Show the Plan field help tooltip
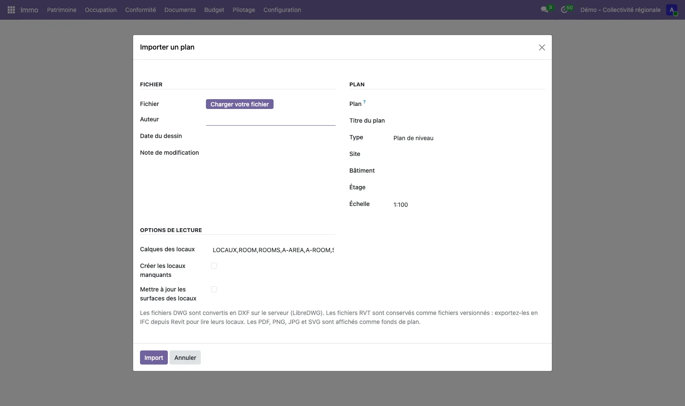This screenshot has width=685, height=406. pyautogui.click(x=364, y=102)
